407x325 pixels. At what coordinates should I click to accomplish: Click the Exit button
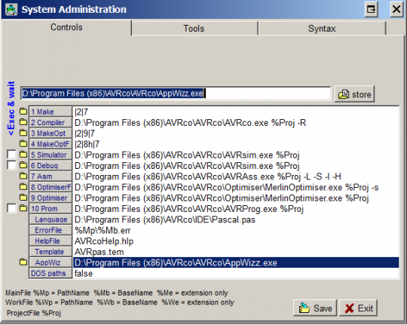click(359, 308)
